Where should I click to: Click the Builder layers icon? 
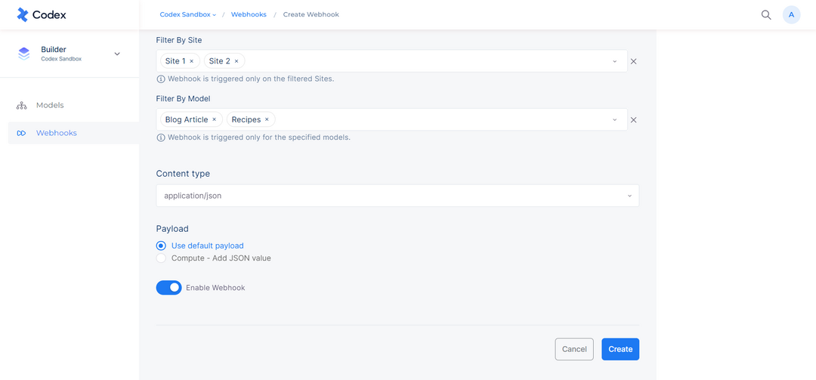[x=24, y=54]
